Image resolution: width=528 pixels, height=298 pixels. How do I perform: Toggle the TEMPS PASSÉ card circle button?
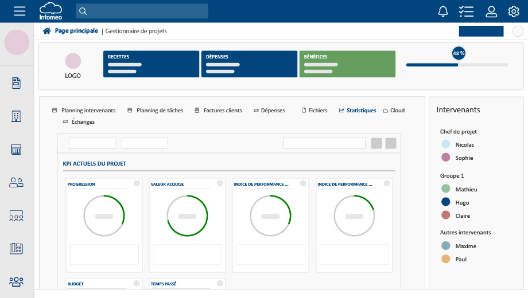[x=220, y=283]
